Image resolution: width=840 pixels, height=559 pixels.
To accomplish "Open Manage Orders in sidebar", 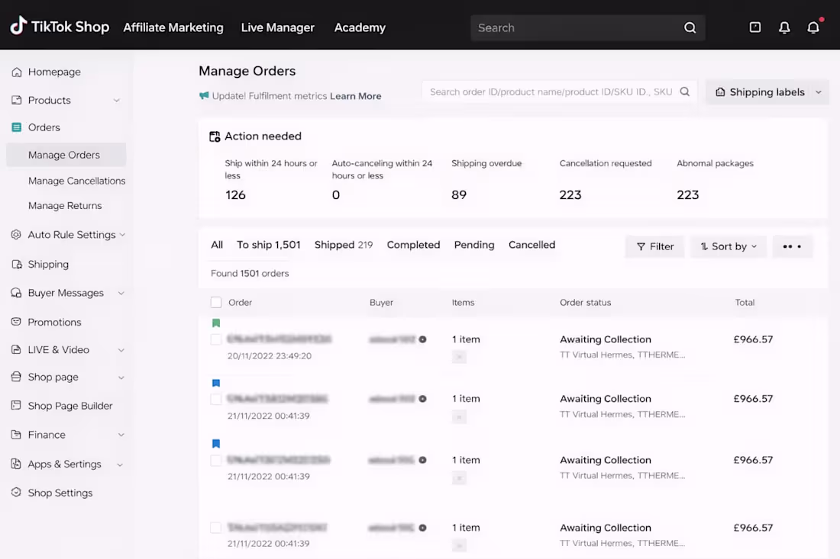I will pyautogui.click(x=66, y=155).
